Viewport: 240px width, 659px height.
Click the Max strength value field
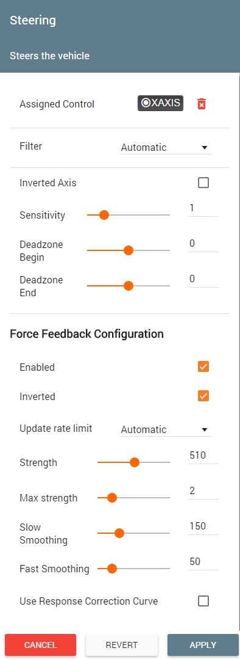point(203,491)
